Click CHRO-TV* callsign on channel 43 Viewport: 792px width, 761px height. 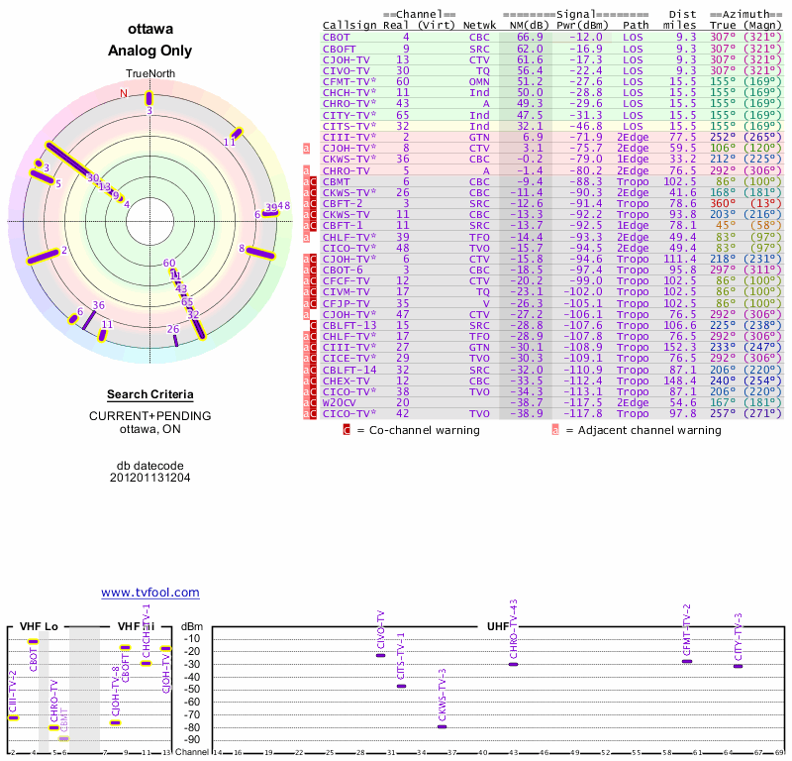coord(349,104)
